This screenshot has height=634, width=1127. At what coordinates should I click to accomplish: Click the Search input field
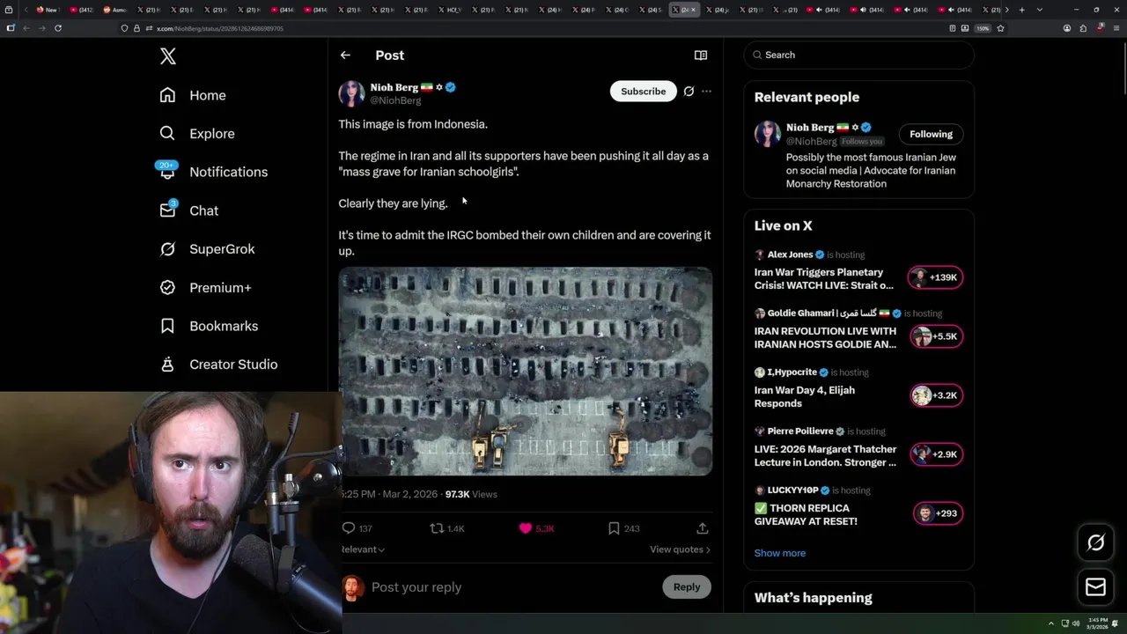click(863, 55)
